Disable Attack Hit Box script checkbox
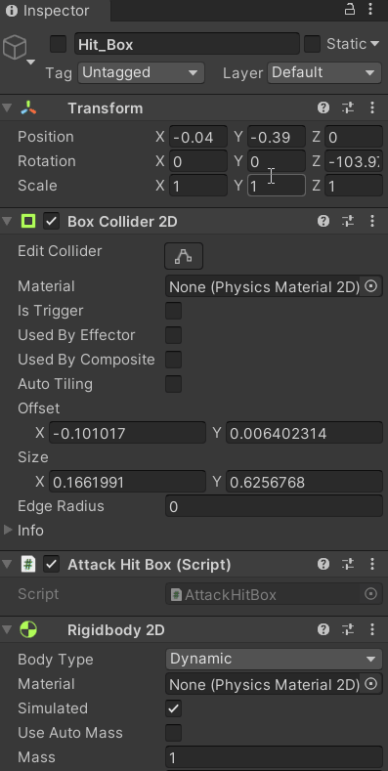Image resolution: width=388 pixels, height=771 pixels. click(51, 564)
